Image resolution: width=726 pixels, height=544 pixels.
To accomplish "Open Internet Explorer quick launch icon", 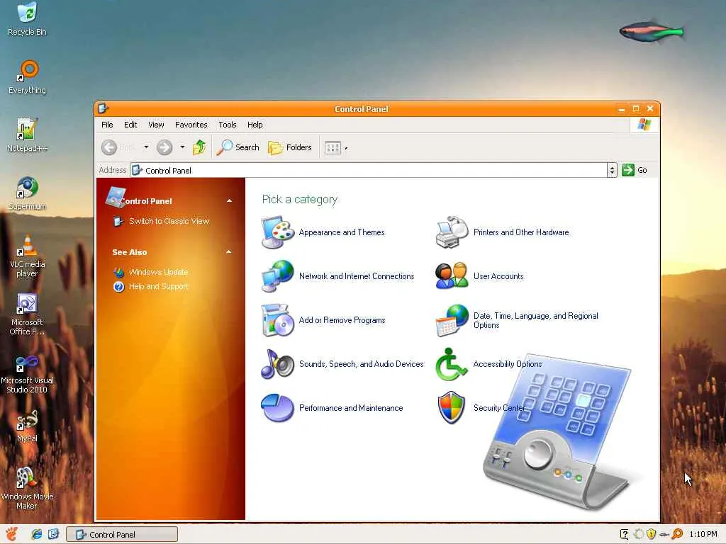I will pyautogui.click(x=37, y=534).
